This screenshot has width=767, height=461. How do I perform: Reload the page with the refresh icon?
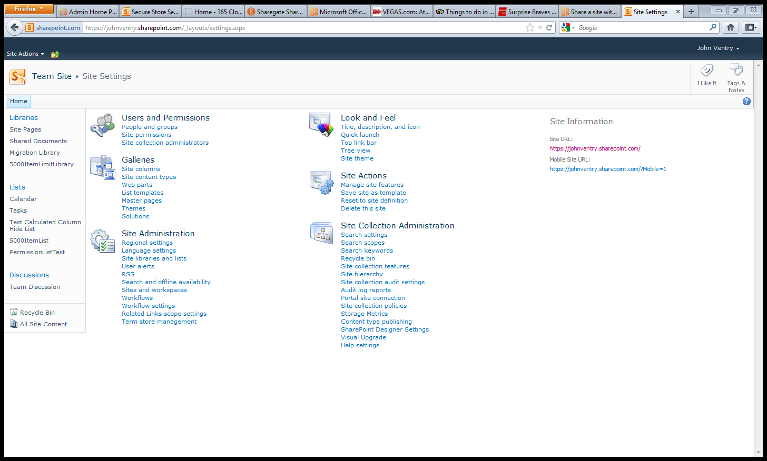[x=549, y=28]
